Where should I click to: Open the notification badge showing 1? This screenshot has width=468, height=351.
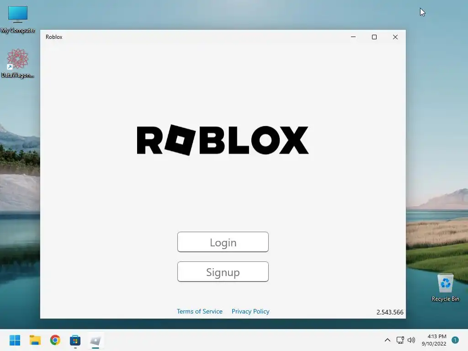(455, 340)
